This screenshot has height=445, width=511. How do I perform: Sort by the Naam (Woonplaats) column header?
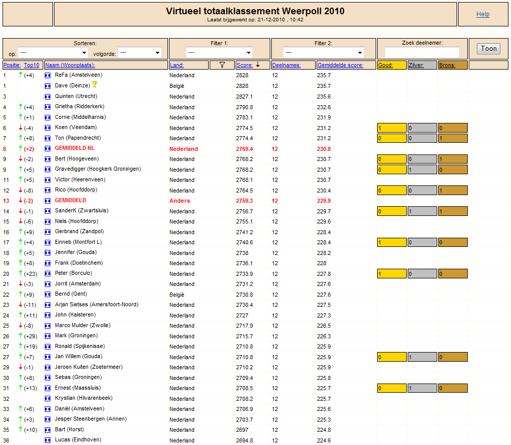[70, 65]
